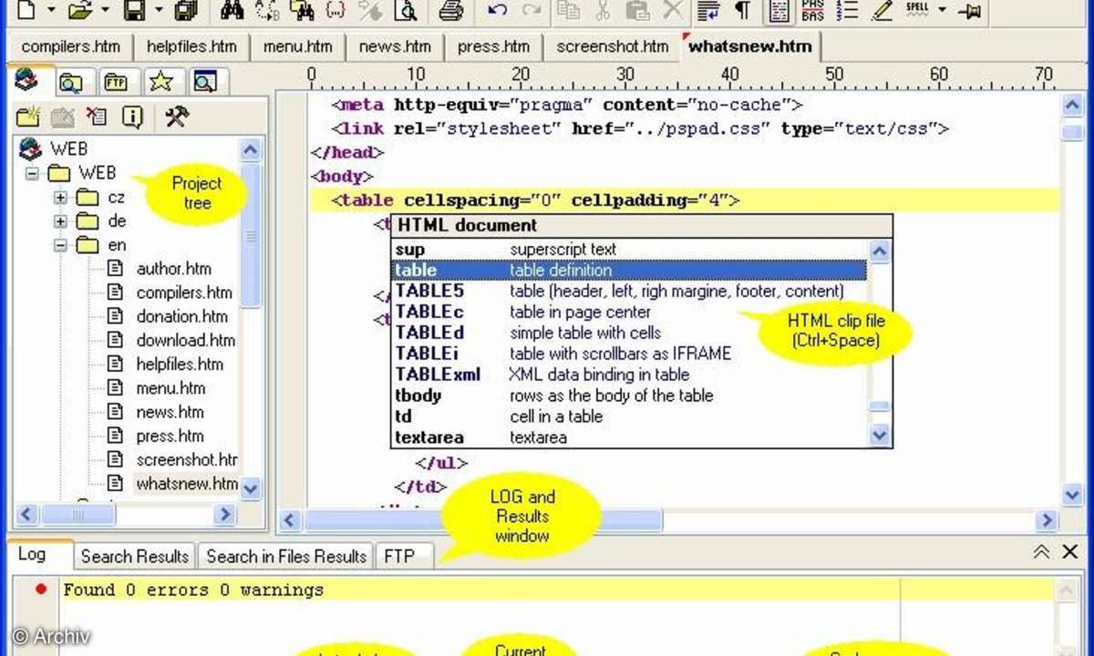Open dropdown arrow beside New file
The height and width of the screenshot is (656, 1094).
coord(51,11)
